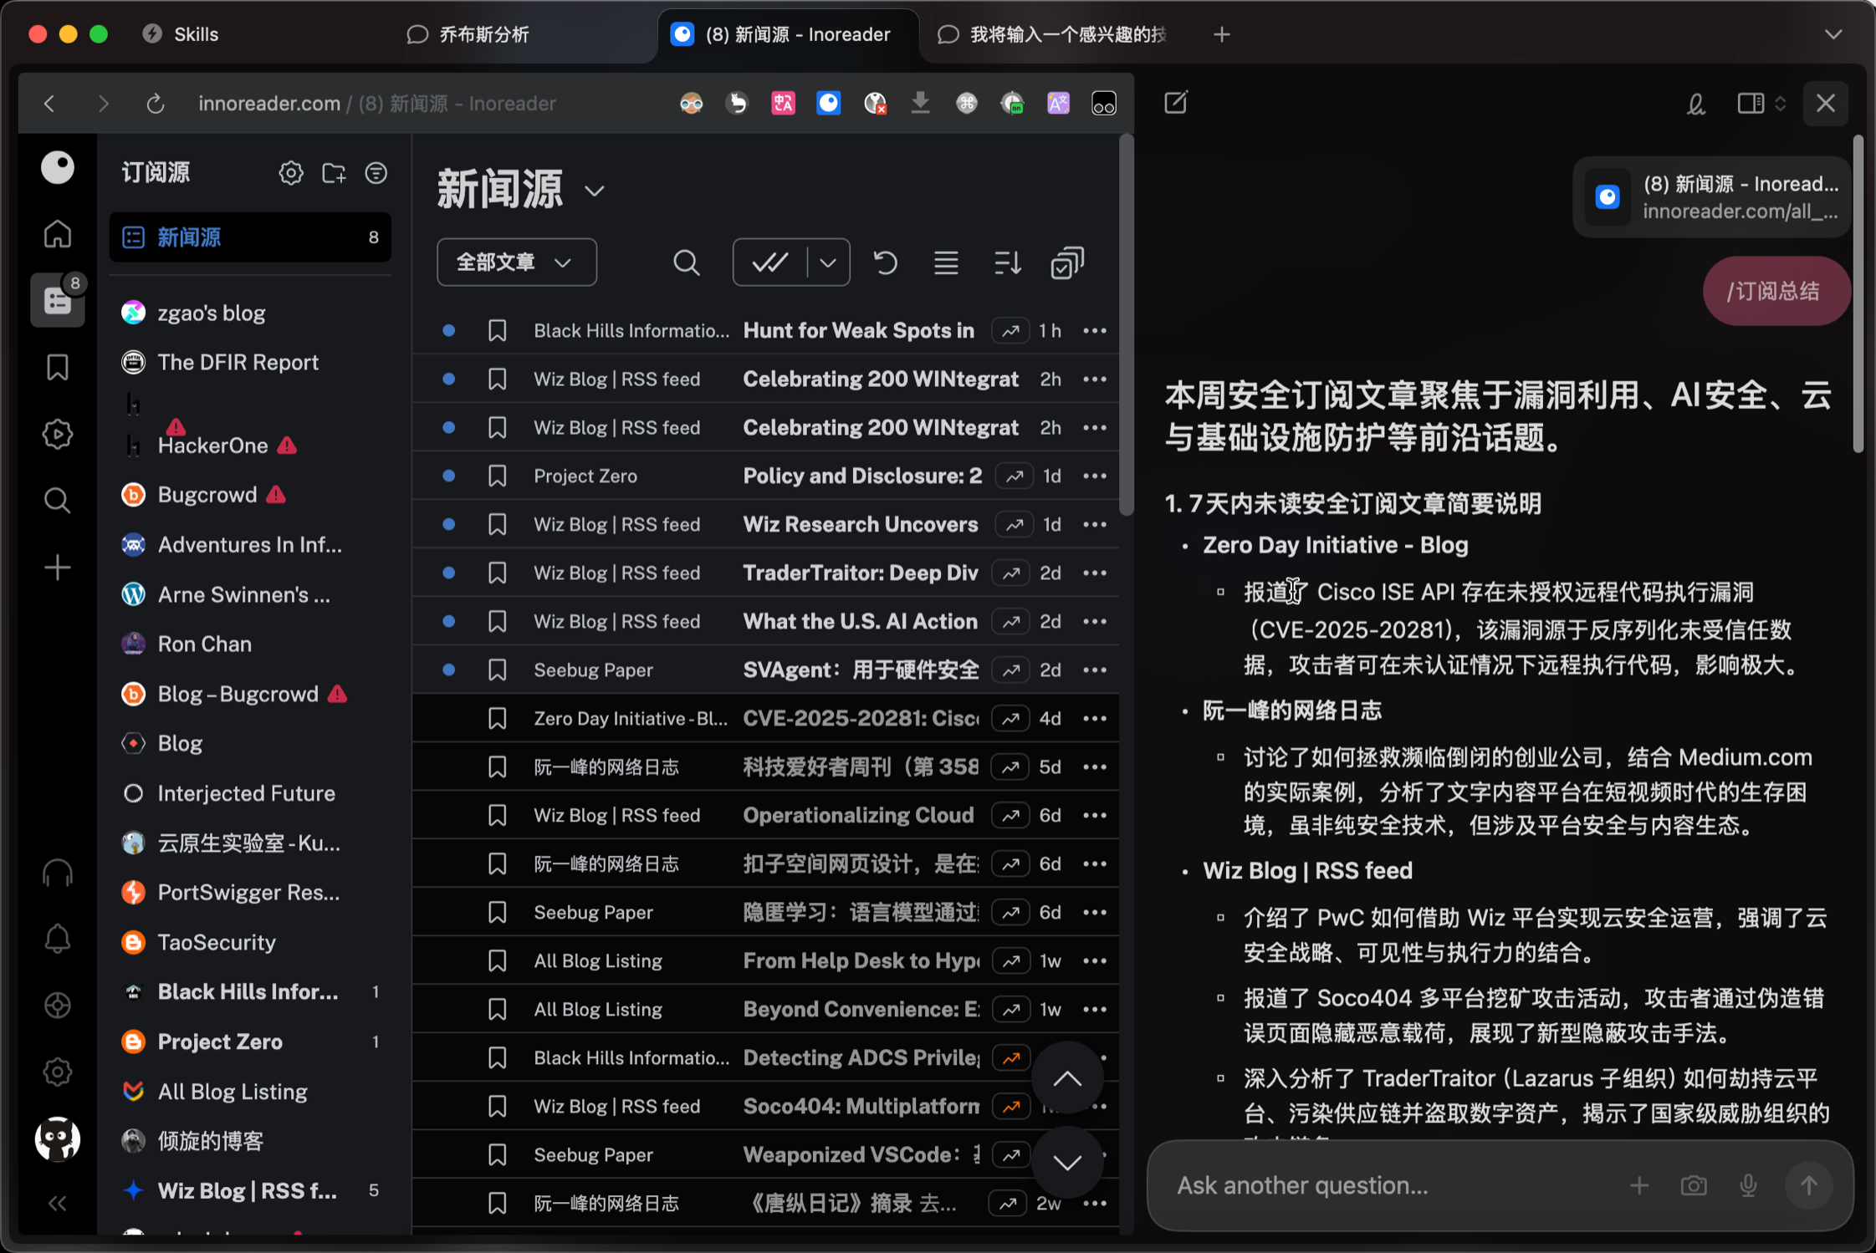Send question with the up-arrow button
The height and width of the screenshot is (1253, 1876).
point(1808,1185)
